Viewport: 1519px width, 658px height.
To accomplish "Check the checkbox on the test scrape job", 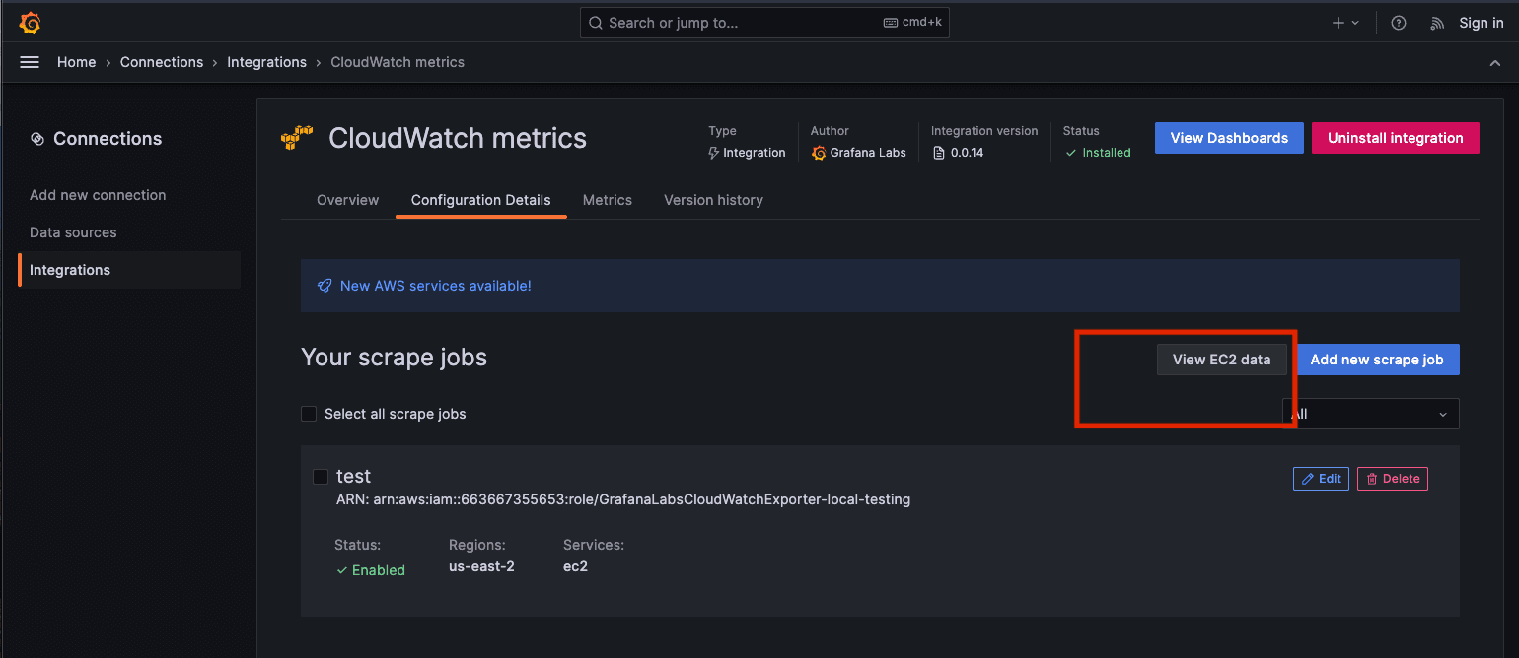I will 320,476.
